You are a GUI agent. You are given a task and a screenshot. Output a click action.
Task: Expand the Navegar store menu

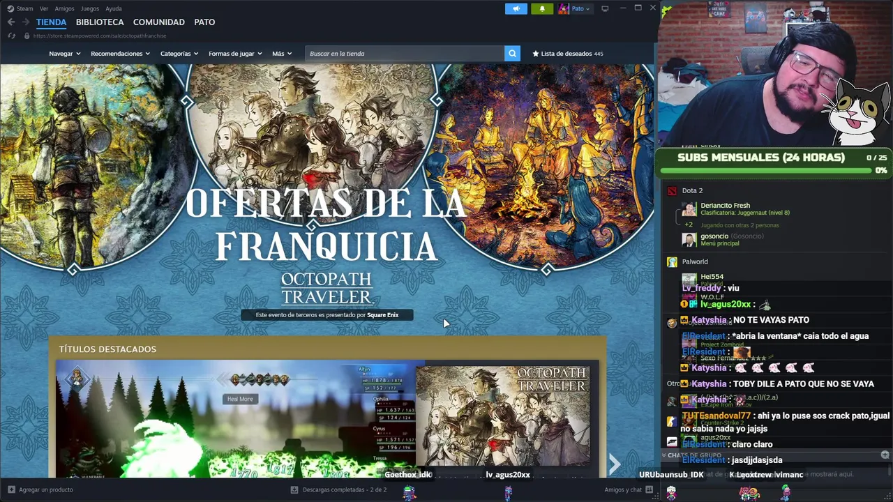[65, 54]
